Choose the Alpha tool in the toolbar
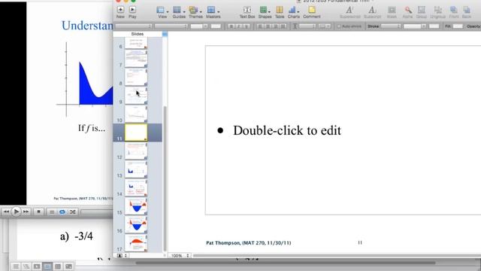 407,12
